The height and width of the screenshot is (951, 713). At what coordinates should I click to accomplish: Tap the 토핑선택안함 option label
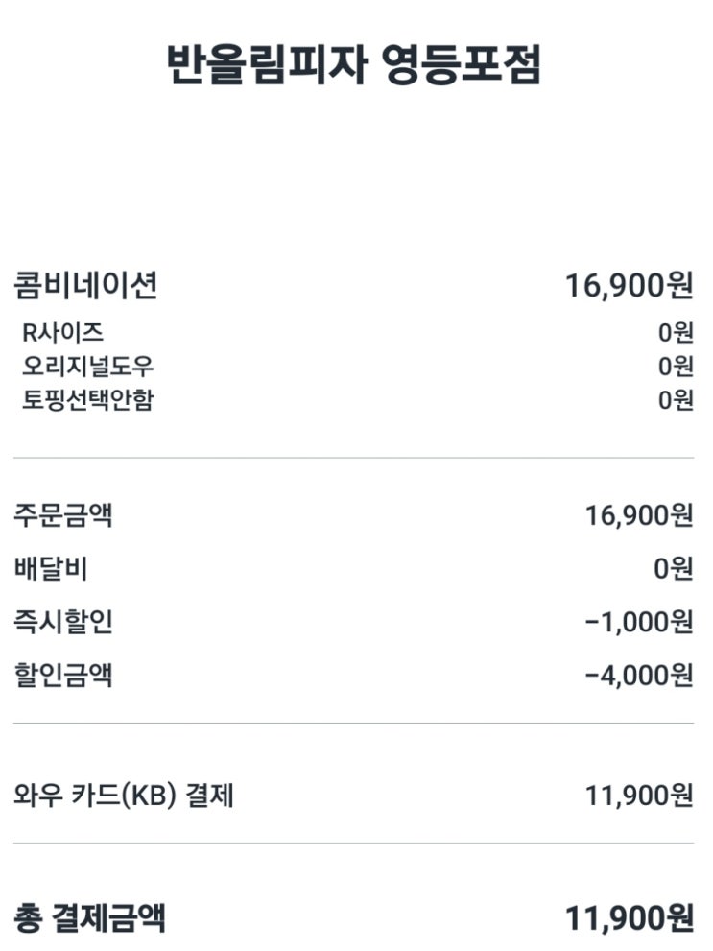pyautogui.click(x=87, y=399)
